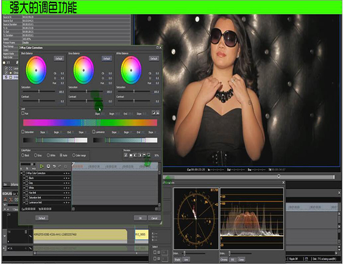Reset Gray Balance with its Default button
The width and height of the screenshot is (343, 264).
[x=107, y=58]
